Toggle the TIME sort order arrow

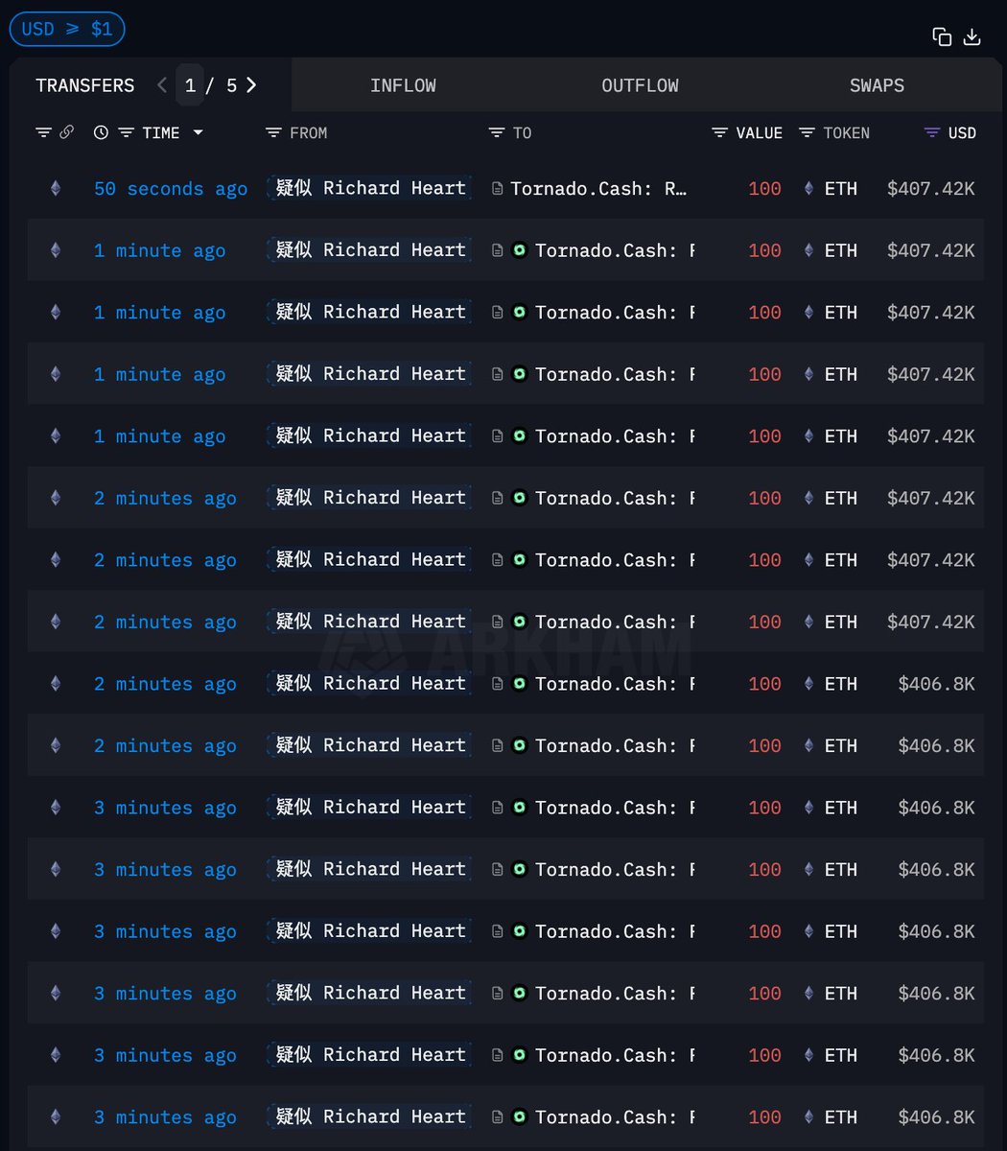(x=198, y=132)
